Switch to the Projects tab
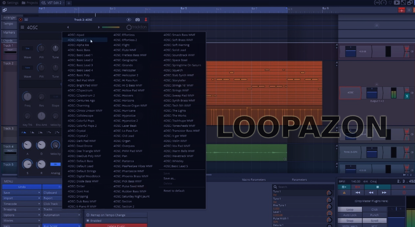 pyautogui.click(x=30, y=3)
